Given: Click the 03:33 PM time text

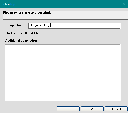Looking at the screenshot, I should pyautogui.click(x=32, y=33).
